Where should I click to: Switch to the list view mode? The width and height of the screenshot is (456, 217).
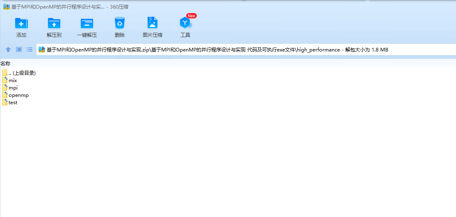[x=30, y=49]
